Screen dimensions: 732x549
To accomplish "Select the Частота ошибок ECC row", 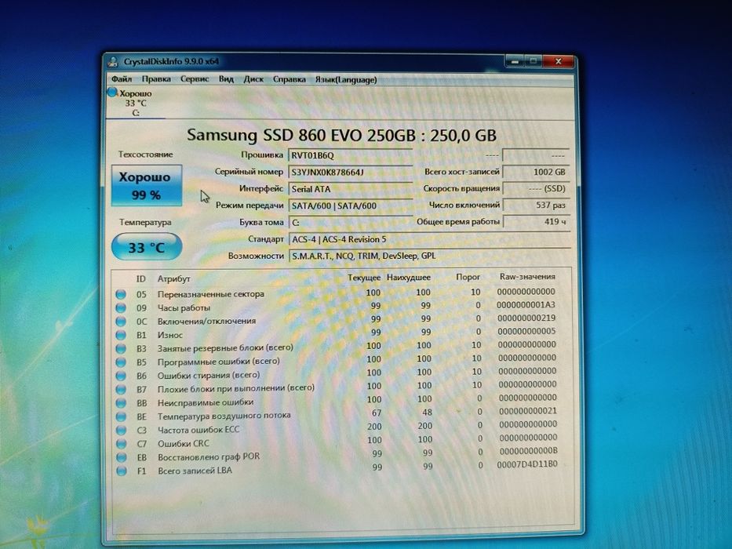I will click(336, 427).
